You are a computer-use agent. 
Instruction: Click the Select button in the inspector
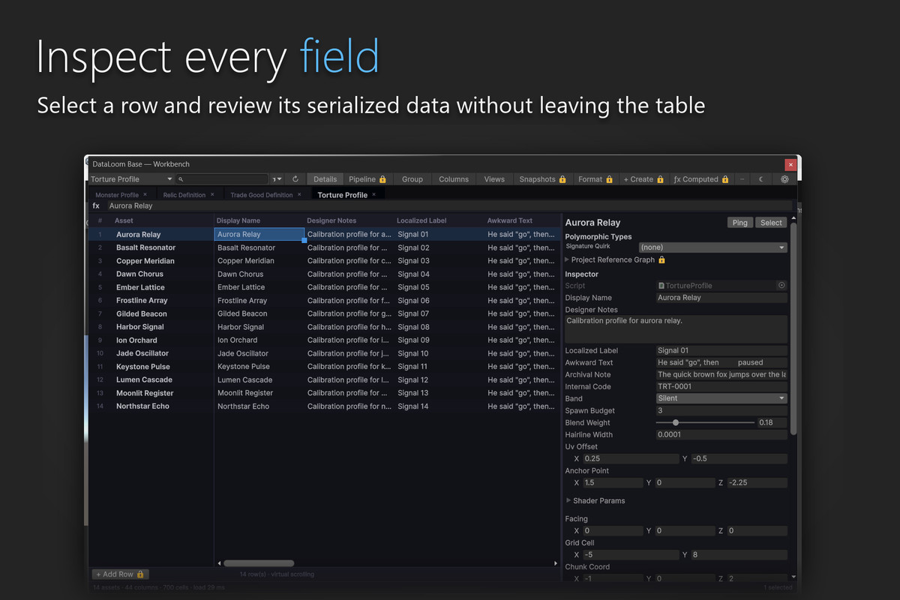click(x=771, y=223)
